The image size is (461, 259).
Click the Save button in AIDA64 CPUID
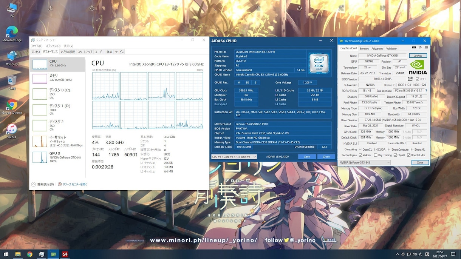(307, 157)
